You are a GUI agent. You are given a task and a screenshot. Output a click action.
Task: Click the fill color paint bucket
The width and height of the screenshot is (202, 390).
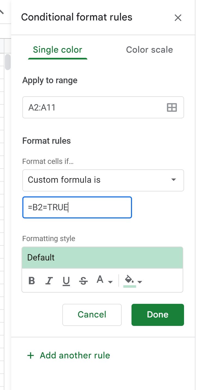tap(130, 280)
